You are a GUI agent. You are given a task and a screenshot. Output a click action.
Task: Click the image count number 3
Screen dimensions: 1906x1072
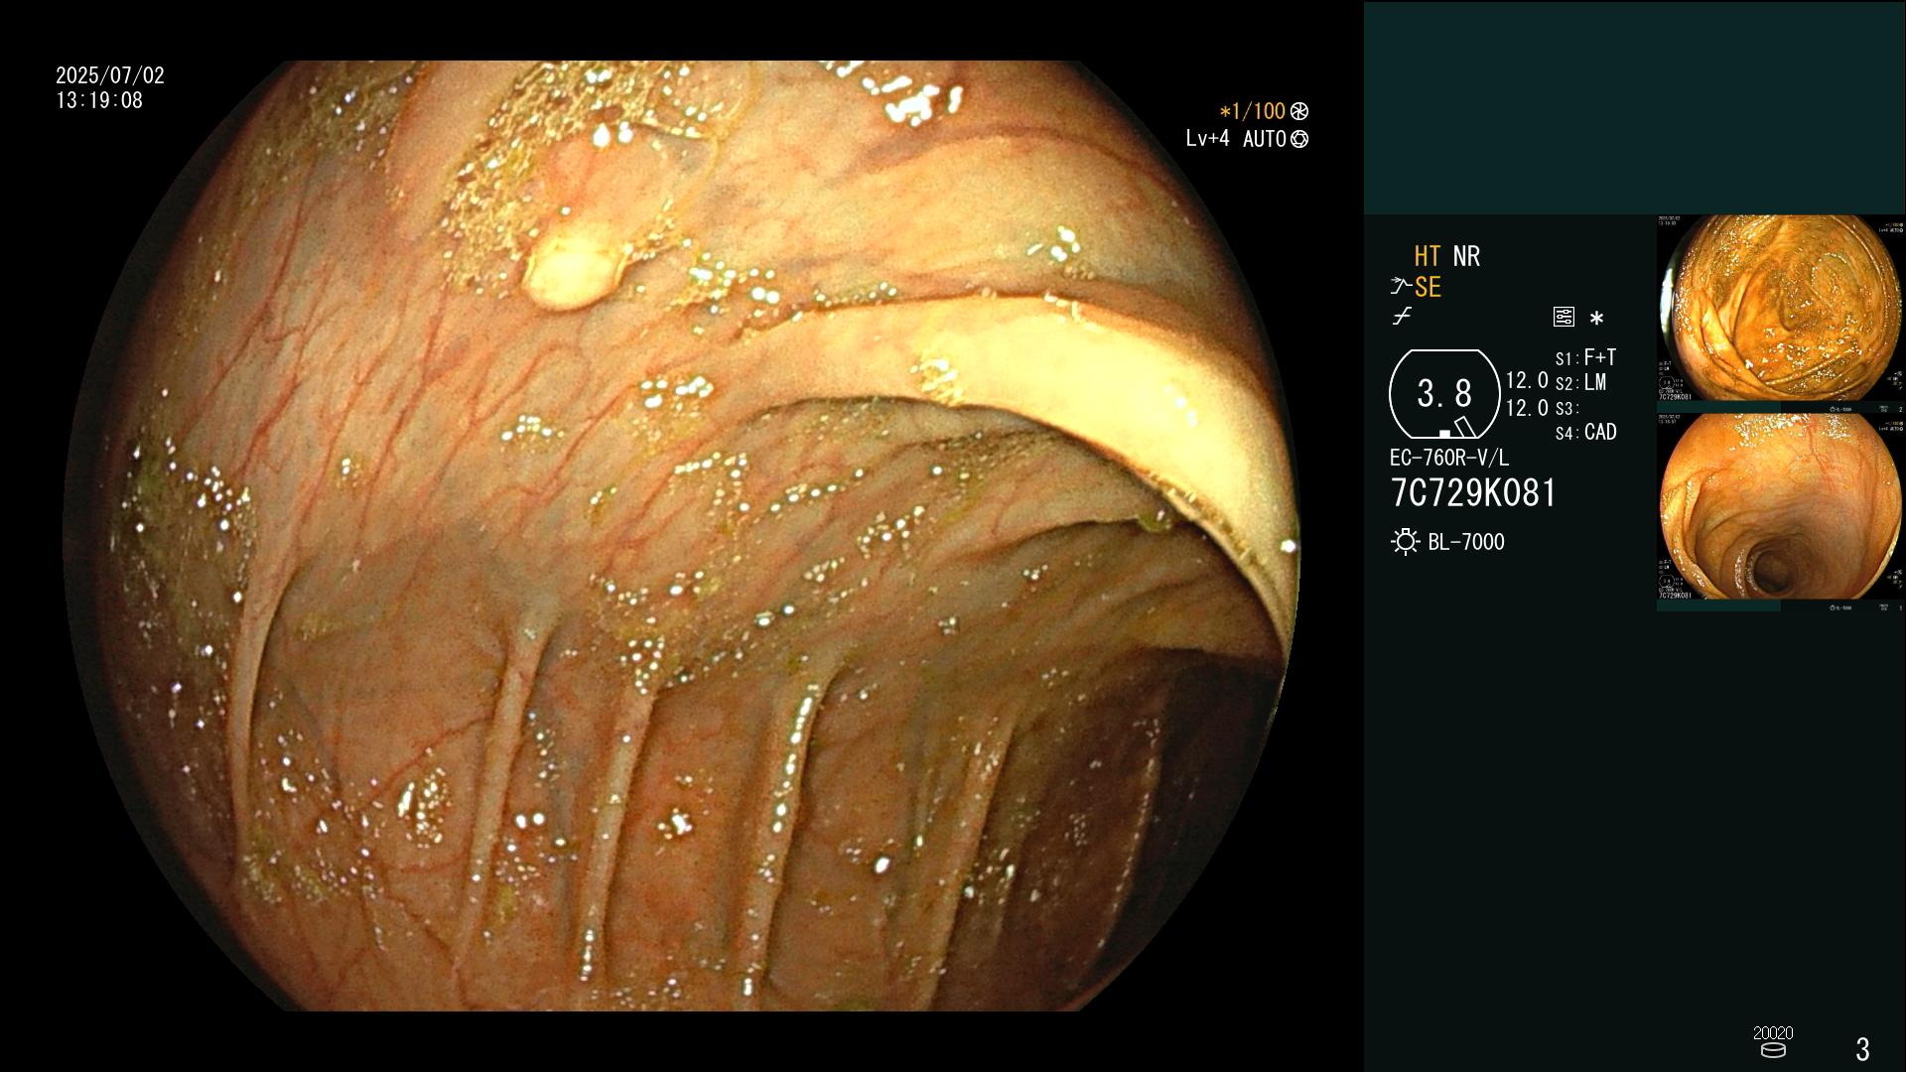[1862, 1048]
